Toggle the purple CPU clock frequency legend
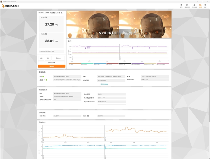This screenshot has width=210, height=159. (x=138, y=64)
